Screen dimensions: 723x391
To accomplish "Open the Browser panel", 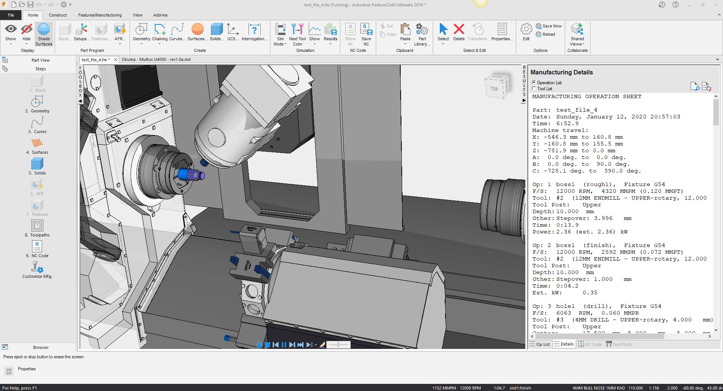I will point(41,347).
